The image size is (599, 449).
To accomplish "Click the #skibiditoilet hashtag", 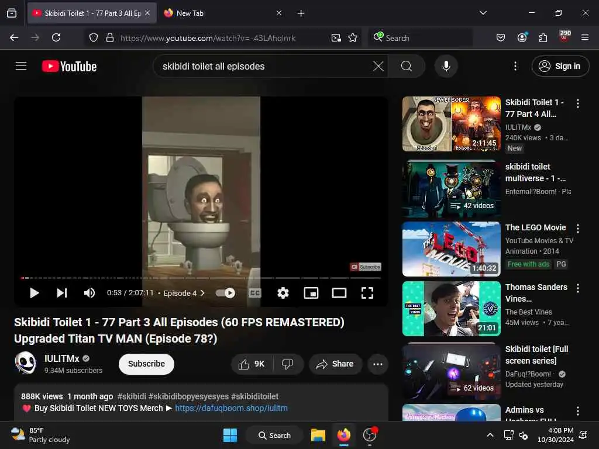I will pyautogui.click(x=255, y=396).
